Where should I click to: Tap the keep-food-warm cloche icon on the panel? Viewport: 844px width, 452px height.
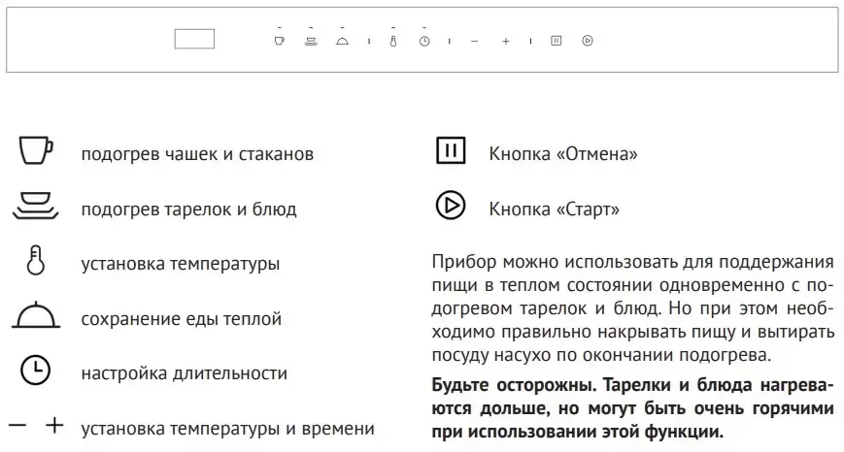pos(341,41)
